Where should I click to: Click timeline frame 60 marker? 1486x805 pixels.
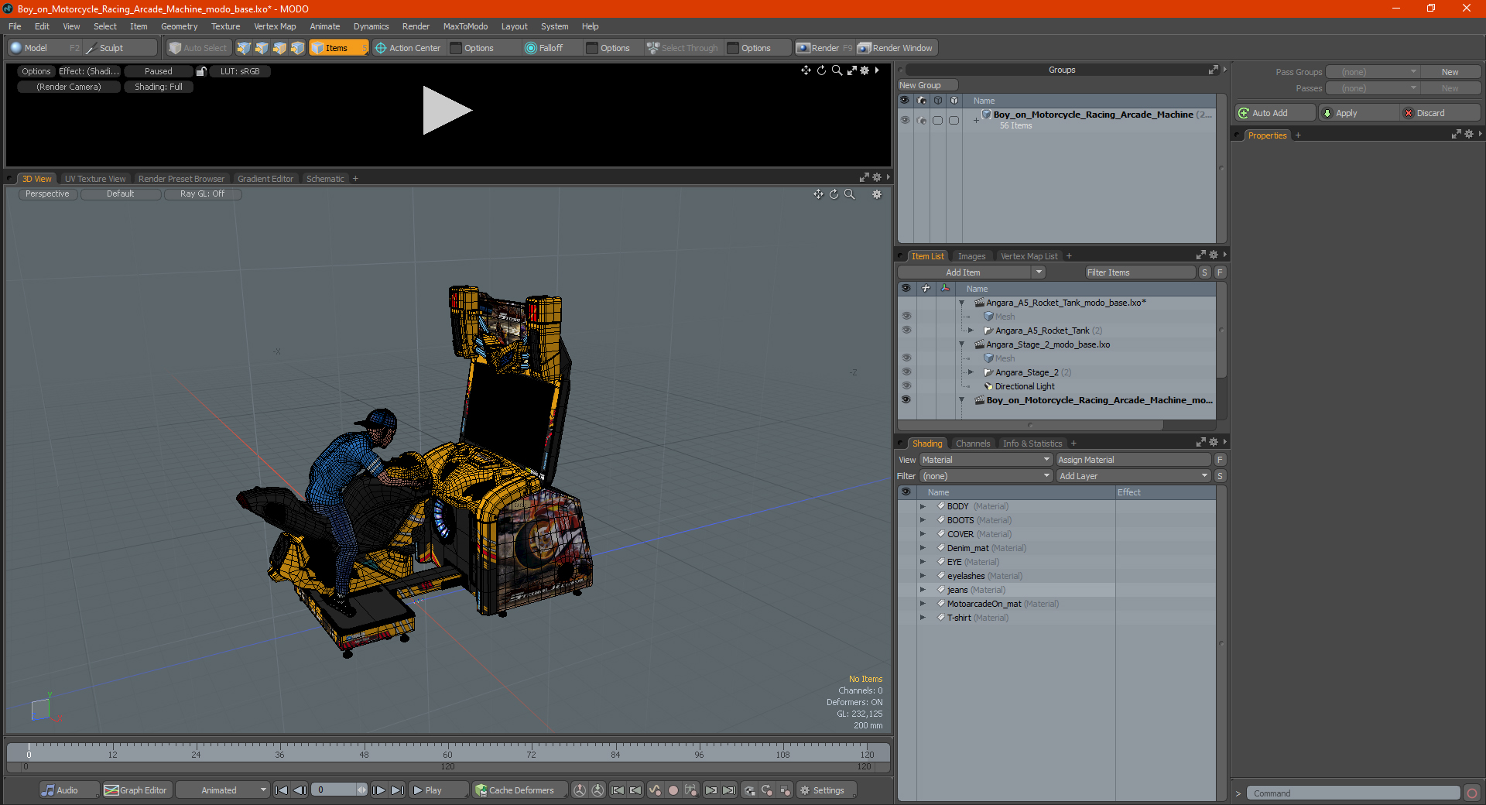pyautogui.click(x=447, y=754)
